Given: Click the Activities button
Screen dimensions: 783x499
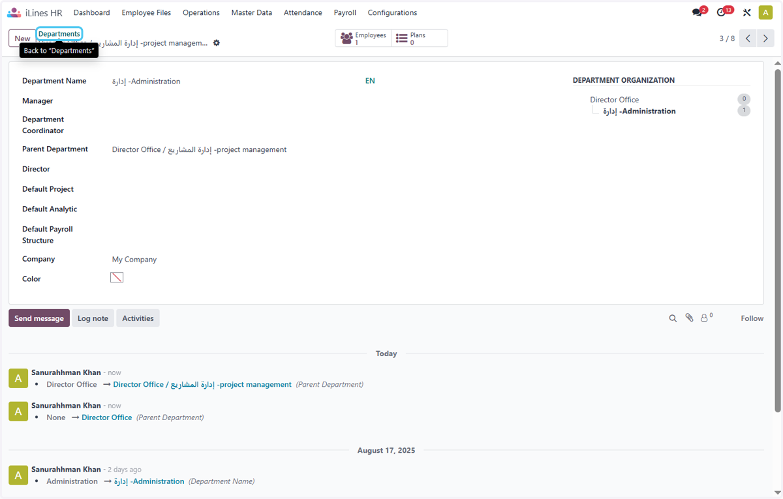Looking at the screenshot, I should (138, 318).
